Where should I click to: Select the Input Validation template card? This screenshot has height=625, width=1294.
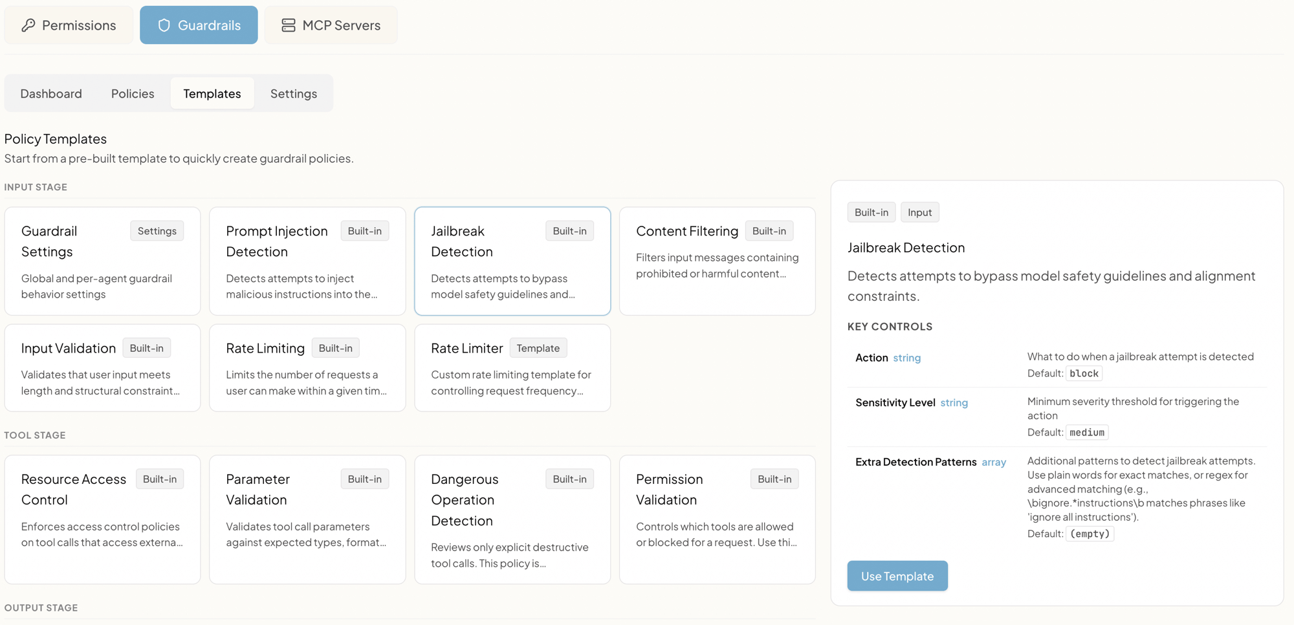pos(102,367)
